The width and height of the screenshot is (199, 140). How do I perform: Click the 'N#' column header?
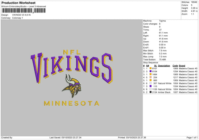pyautogui.click(x=148, y=66)
